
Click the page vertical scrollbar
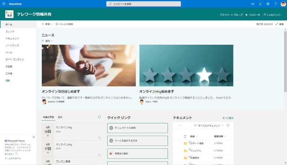285,61
